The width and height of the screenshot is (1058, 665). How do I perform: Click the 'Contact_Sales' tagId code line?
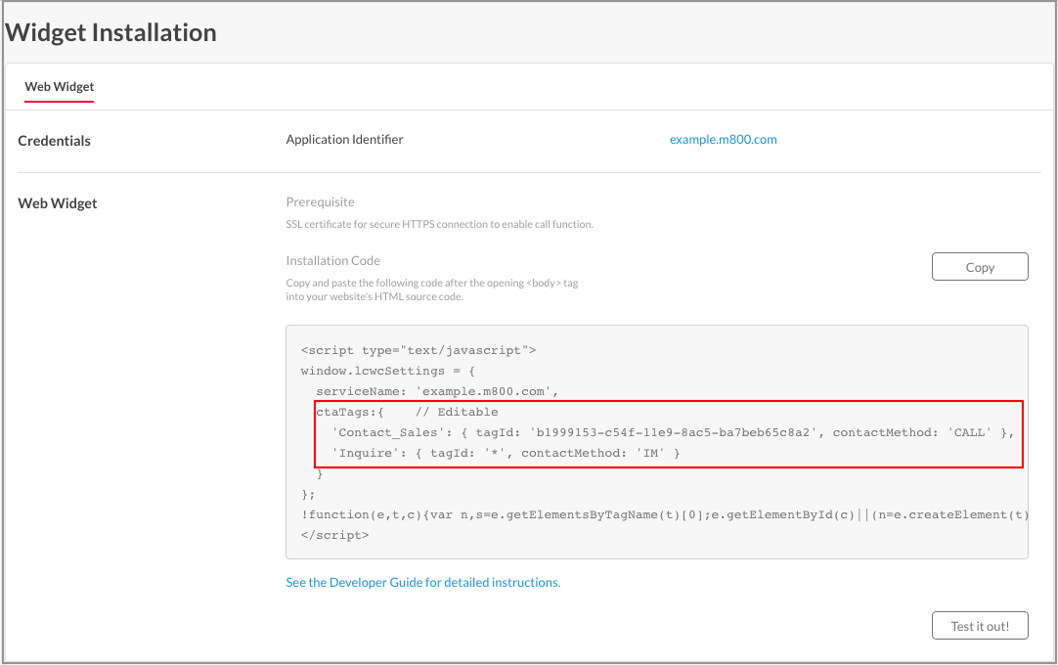tap(673, 432)
